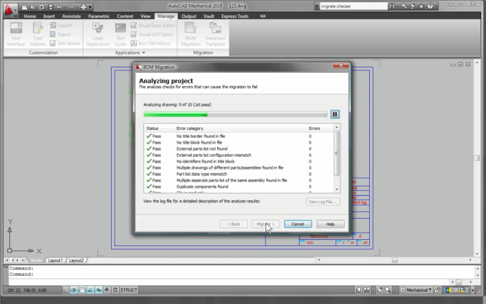486x304 pixels.
Task: Switch to the Layout1 drawing tab
Action: (55, 260)
